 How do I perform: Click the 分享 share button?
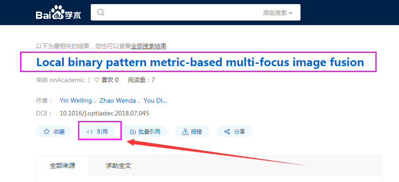pyautogui.click(x=234, y=132)
